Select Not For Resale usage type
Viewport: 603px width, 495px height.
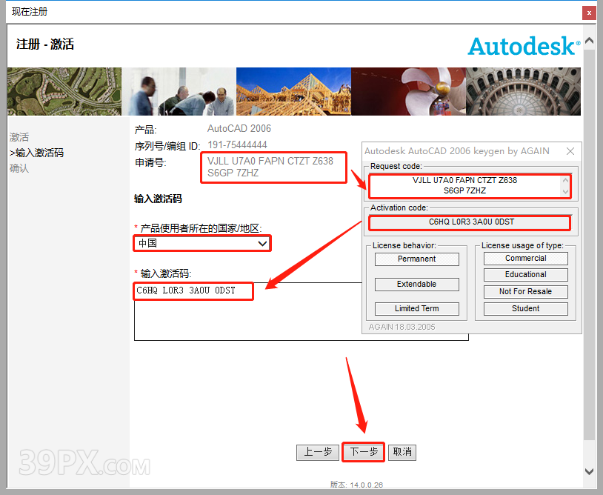(x=525, y=291)
